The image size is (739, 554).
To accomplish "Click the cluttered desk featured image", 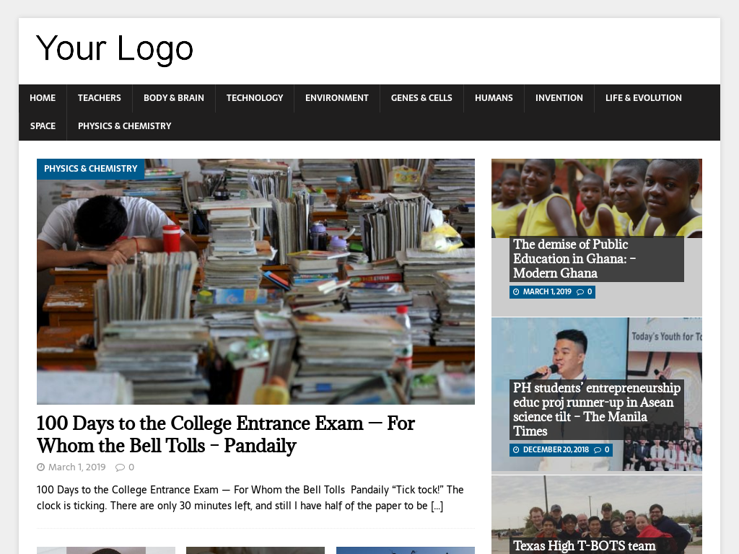I will pyautogui.click(x=255, y=281).
